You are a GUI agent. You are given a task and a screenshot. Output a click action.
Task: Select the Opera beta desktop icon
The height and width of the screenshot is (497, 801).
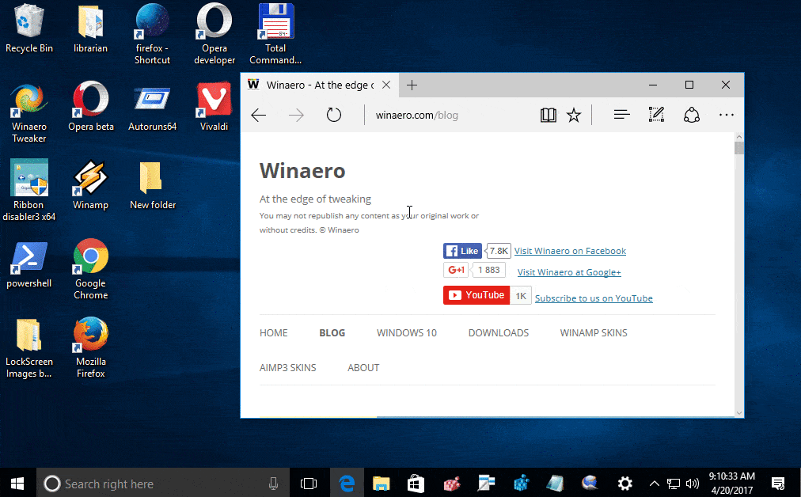(x=91, y=106)
